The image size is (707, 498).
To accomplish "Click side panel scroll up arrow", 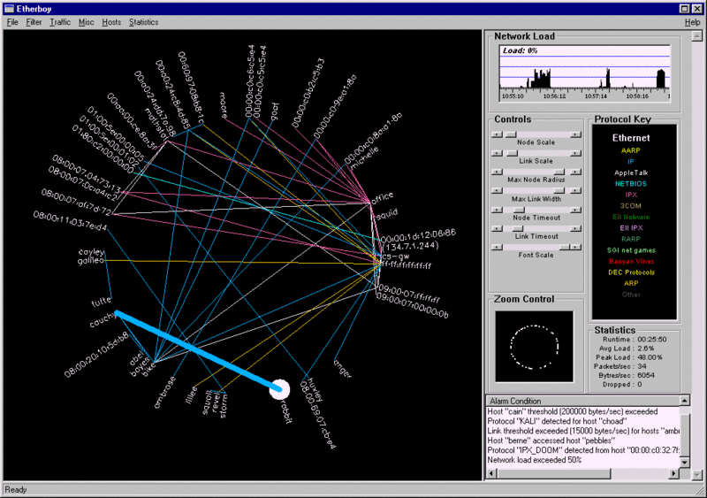I will click(x=697, y=35).
